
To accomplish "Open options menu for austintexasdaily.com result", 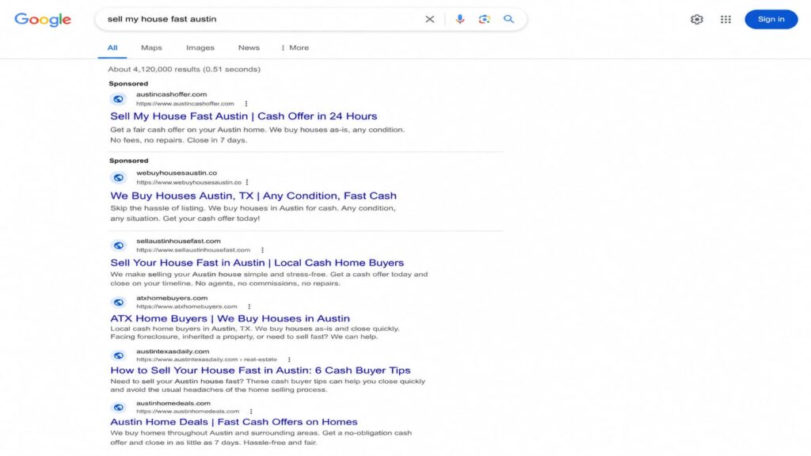I will pos(289,359).
